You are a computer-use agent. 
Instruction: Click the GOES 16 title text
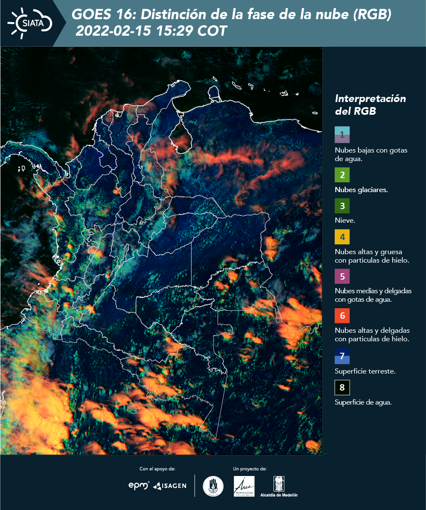(x=231, y=15)
